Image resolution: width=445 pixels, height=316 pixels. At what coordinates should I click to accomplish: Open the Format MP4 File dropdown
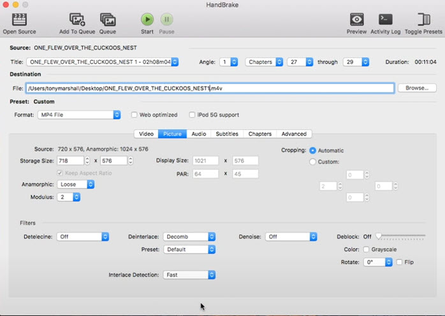(80, 115)
